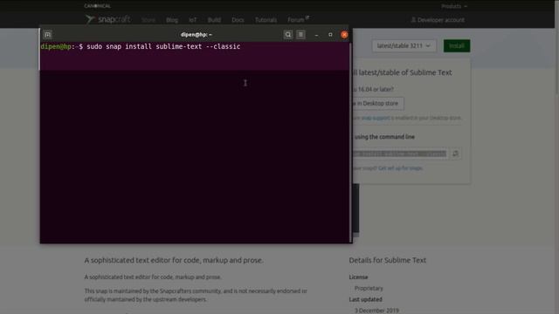Click View in Desktop store button
Screen dimensions: 559x314
[x=378, y=103]
